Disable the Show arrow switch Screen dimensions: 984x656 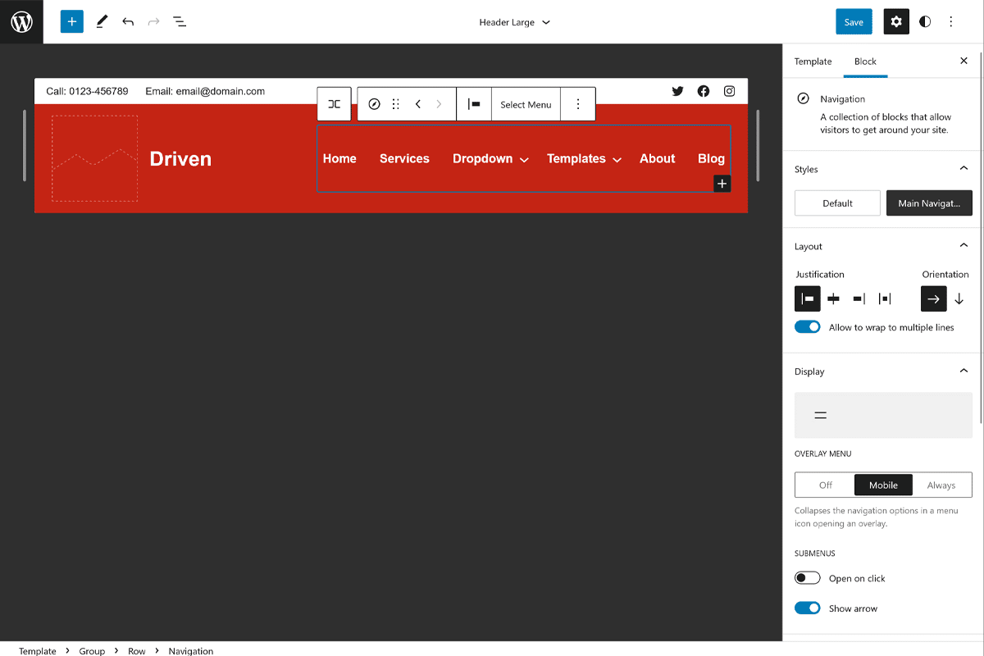[808, 608]
